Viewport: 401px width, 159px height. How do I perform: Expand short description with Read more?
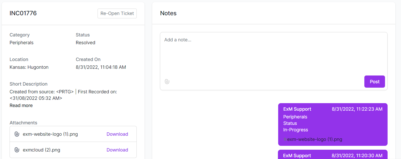click(x=21, y=105)
